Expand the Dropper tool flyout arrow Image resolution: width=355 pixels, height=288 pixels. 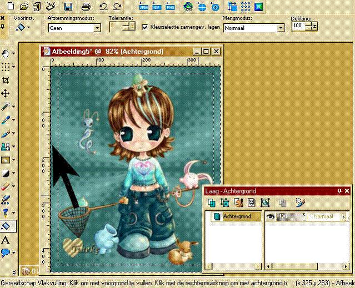(x=13, y=120)
